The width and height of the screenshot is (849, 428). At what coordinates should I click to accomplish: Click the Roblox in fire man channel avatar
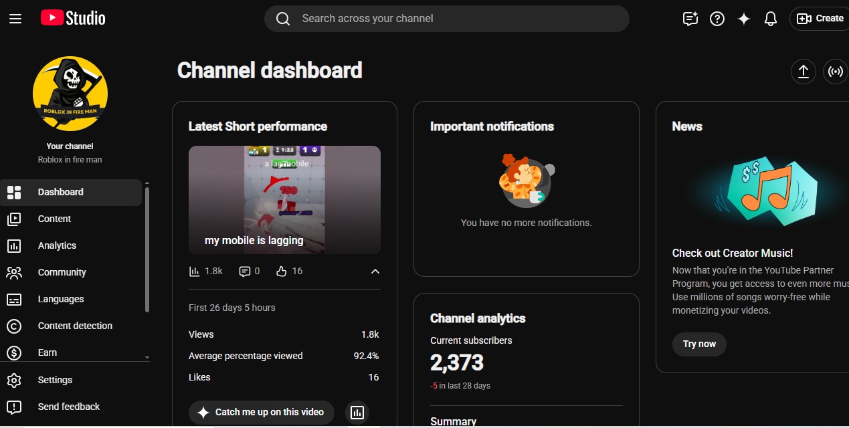click(70, 94)
